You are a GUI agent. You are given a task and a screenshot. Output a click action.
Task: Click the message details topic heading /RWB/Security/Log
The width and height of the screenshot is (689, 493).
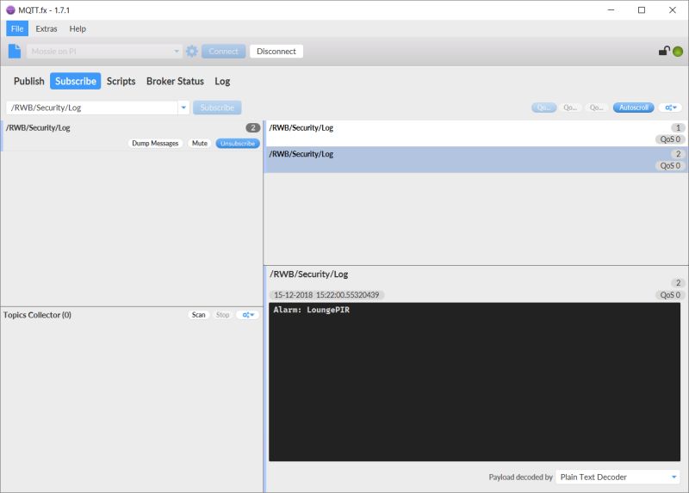tap(309, 274)
